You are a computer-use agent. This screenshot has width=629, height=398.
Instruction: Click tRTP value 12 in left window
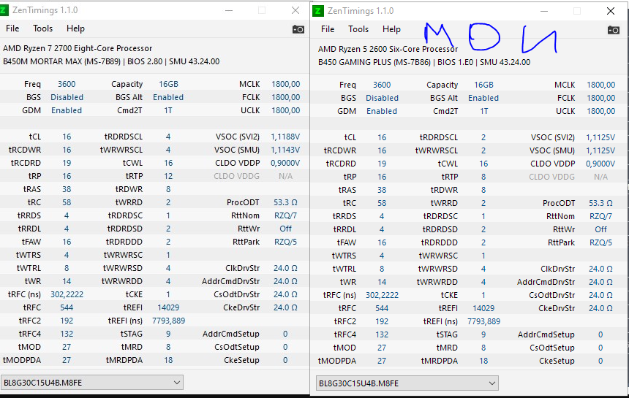[168, 176]
